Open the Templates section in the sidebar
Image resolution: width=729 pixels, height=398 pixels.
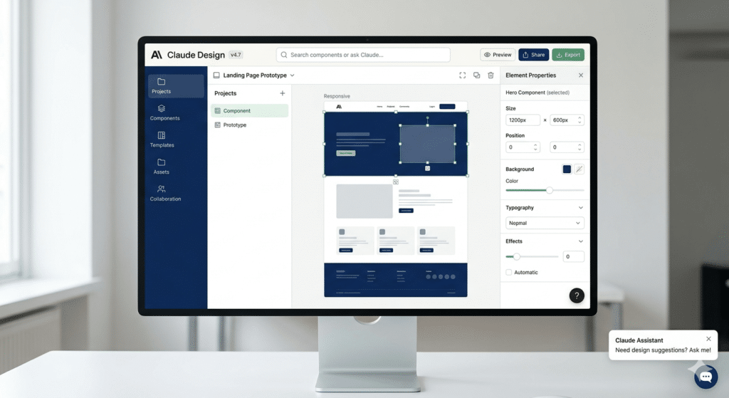click(162, 140)
